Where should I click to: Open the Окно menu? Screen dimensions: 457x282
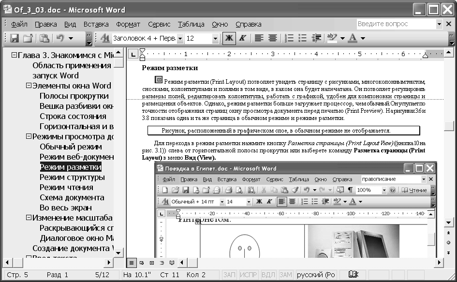coord(220,24)
